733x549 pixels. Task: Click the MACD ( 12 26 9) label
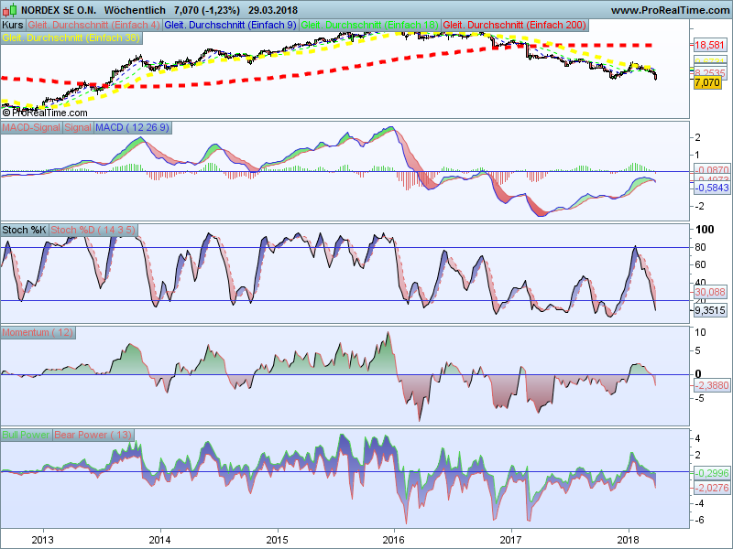click(133, 127)
